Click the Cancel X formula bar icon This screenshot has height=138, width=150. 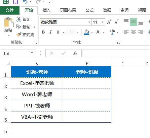pyautogui.click(x=52, y=53)
